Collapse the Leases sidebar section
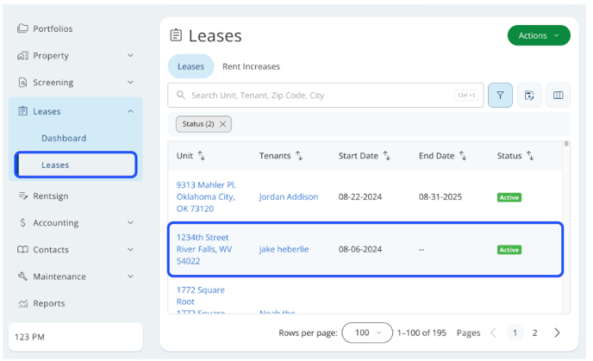 coord(130,111)
